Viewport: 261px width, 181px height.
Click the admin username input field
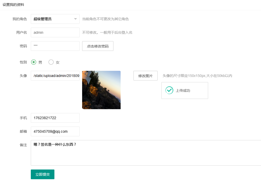[x=55, y=32]
